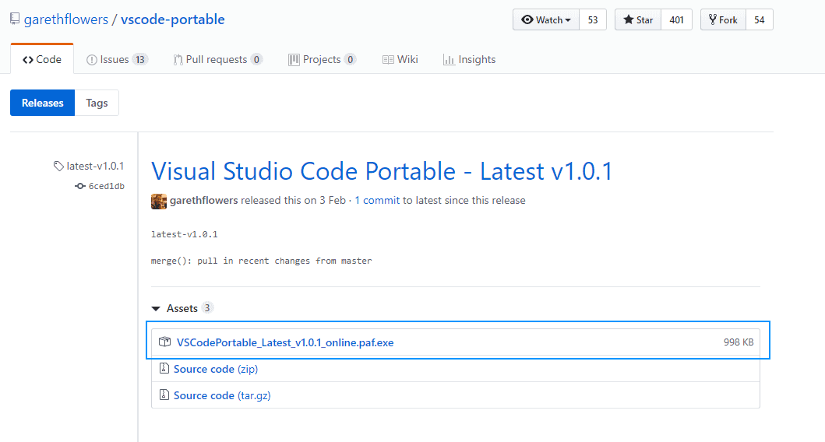This screenshot has width=825, height=442.
Task: Click the pull request icon
Action: point(178,60)
